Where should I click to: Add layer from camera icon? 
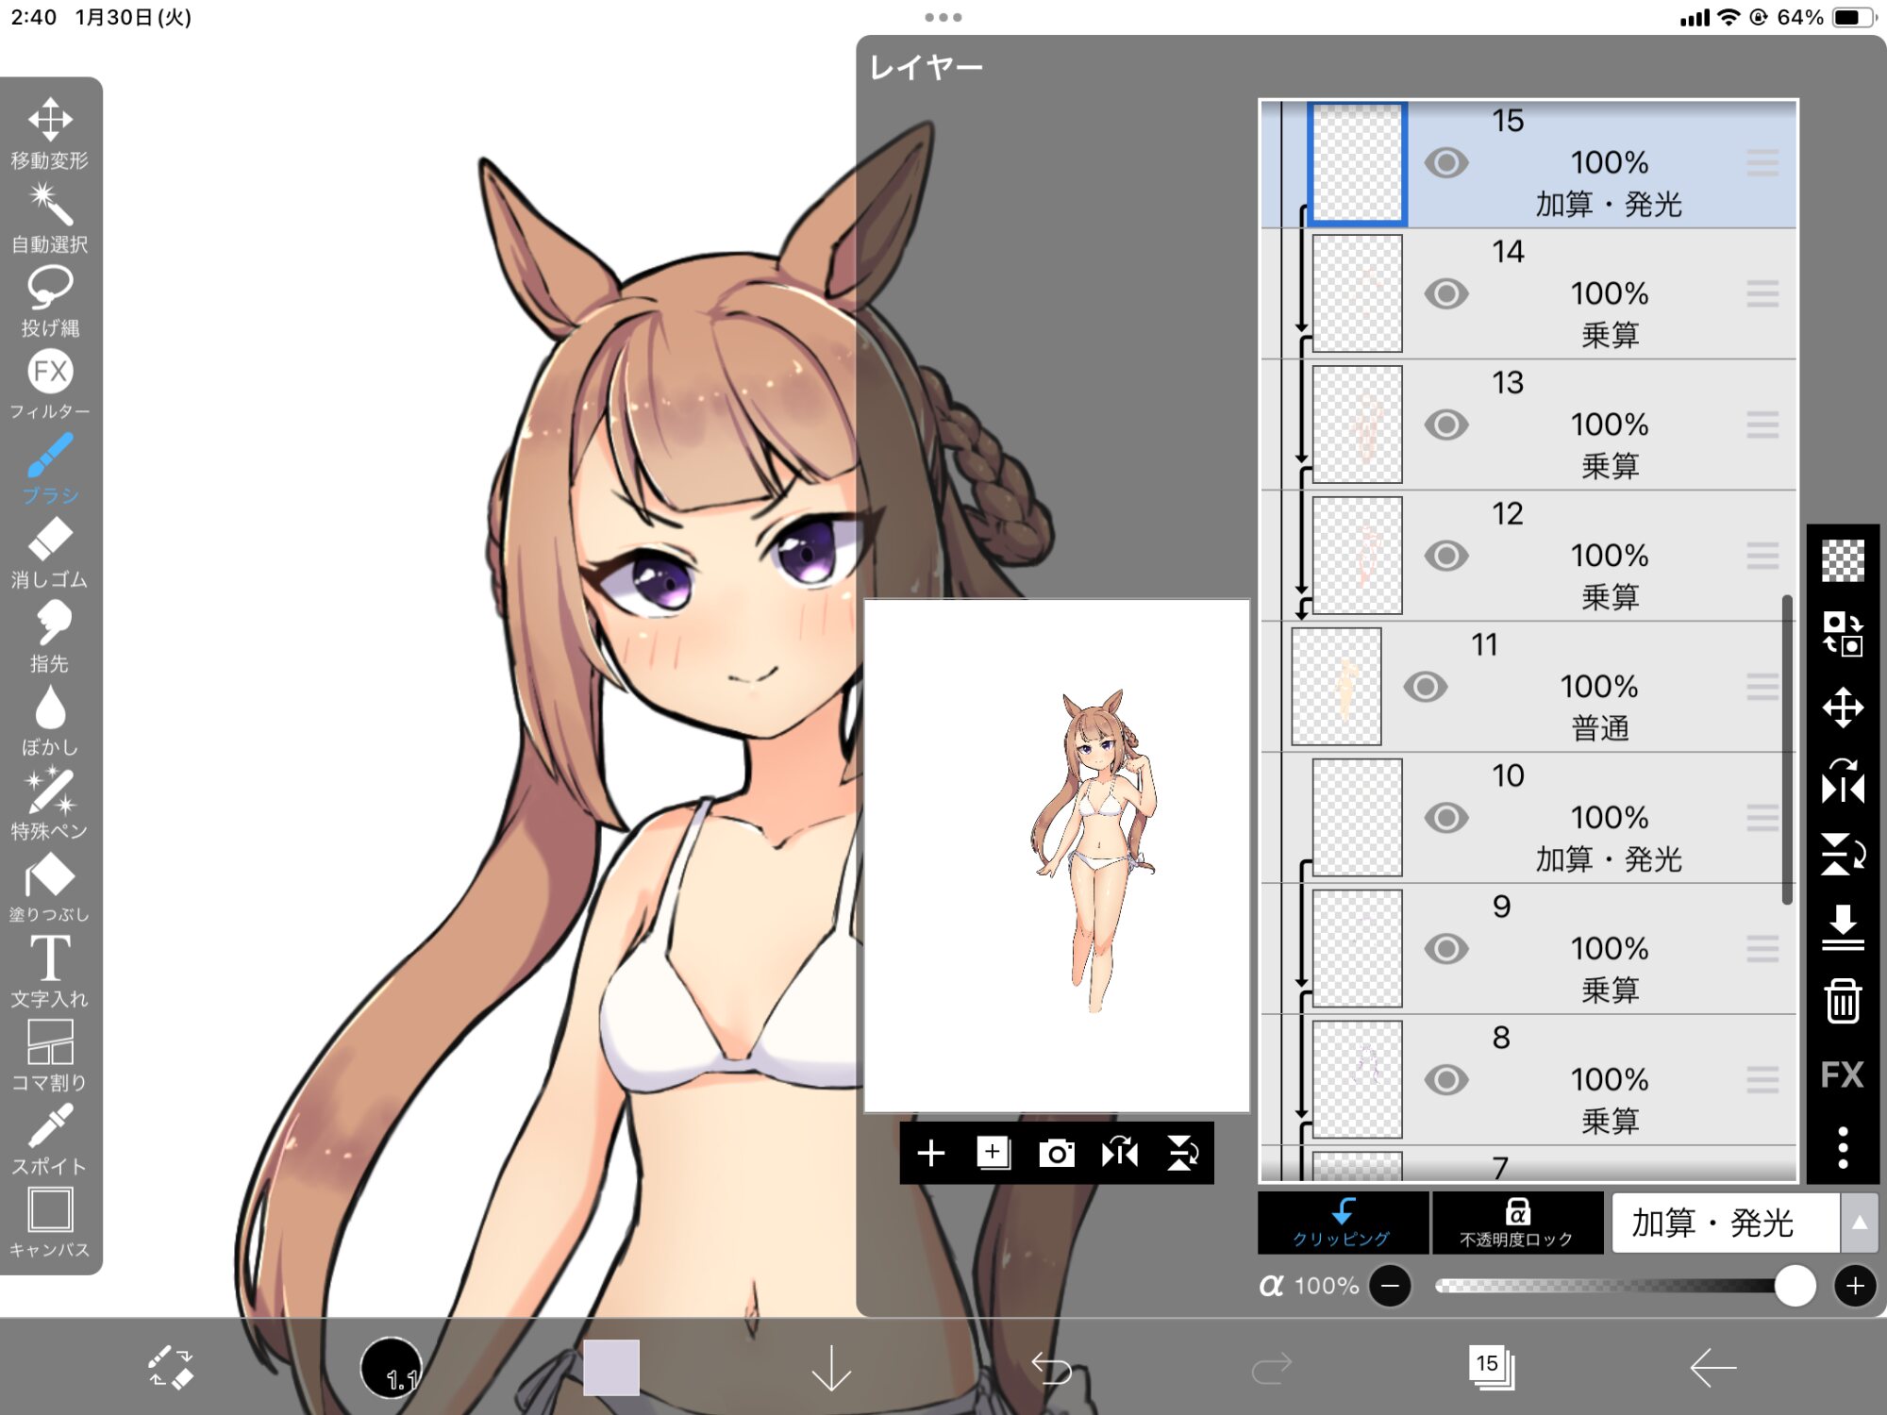(x=1056, y=1153)
